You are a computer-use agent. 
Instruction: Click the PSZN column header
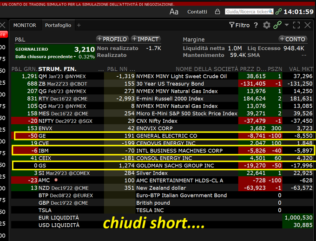click(x=275, y=69)
